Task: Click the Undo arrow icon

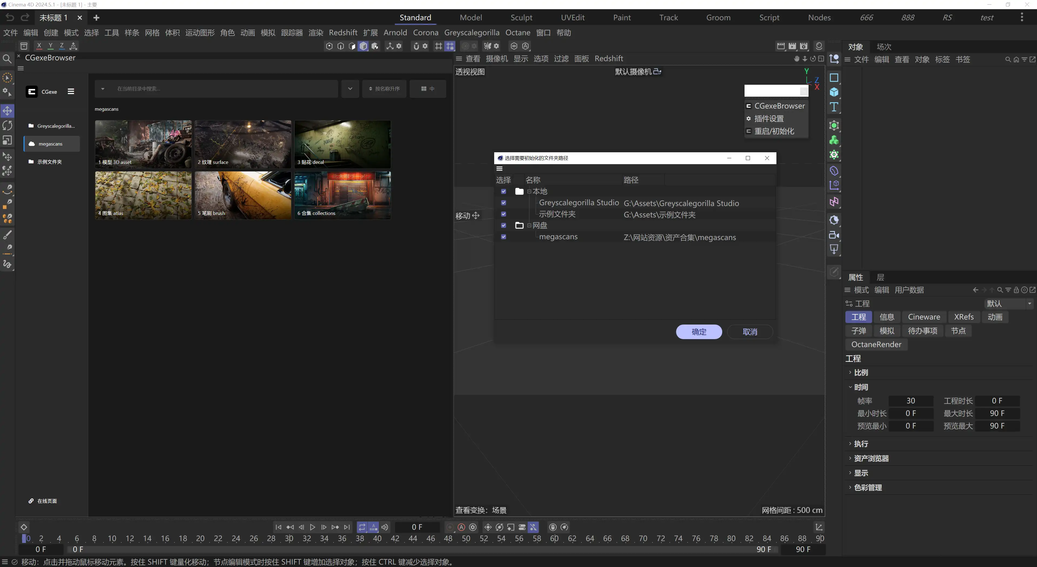Action: point(10,17)
